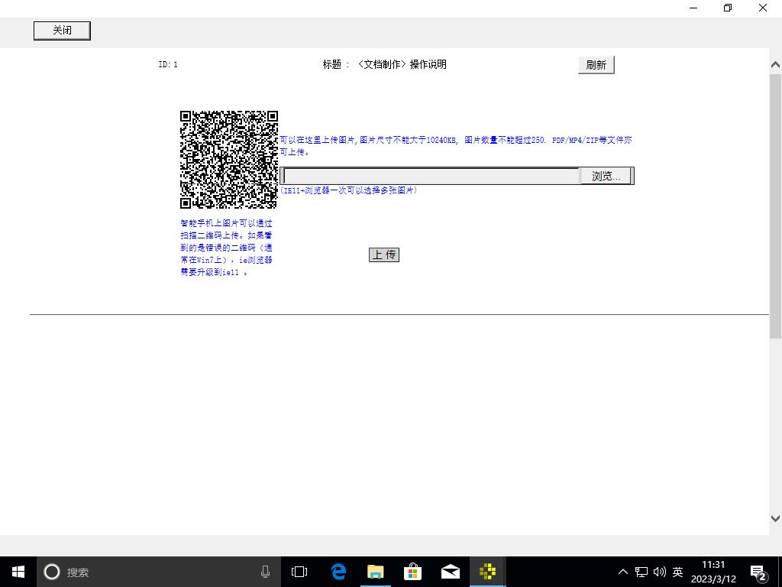Viewport: 782px width, 587px height.
Task: Open the notification center icon
Action: 758,572
